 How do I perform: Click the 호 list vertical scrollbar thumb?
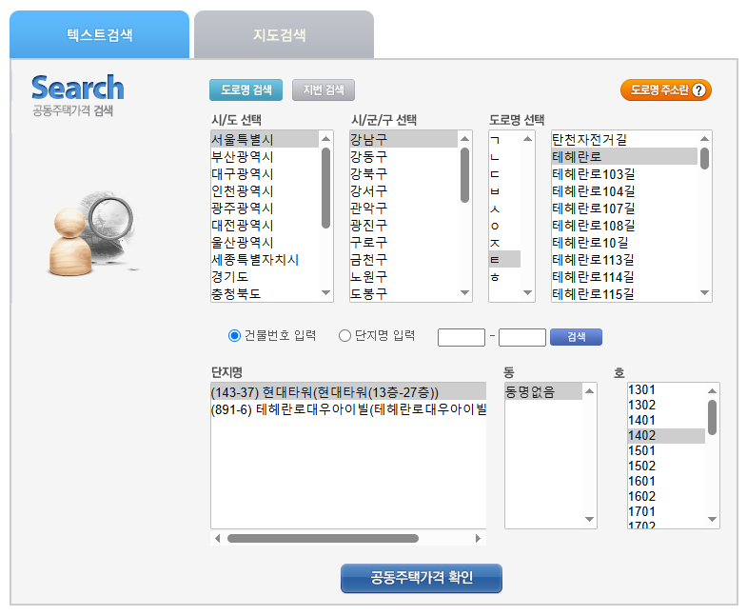pyautogui.click(x=712, y=417)
